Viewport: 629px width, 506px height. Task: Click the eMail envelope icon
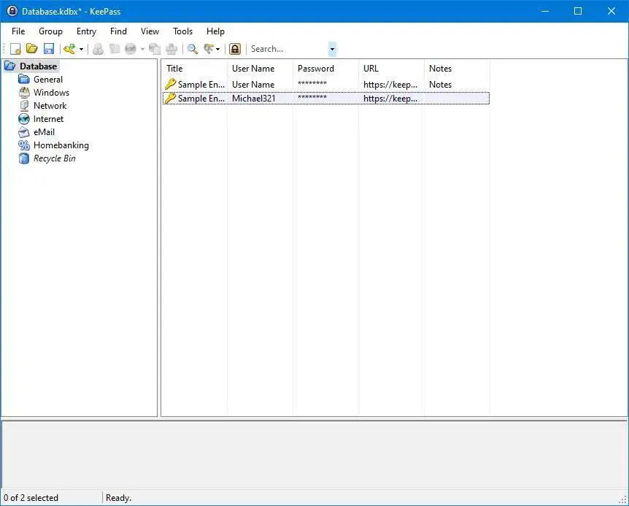coord(24,132)
